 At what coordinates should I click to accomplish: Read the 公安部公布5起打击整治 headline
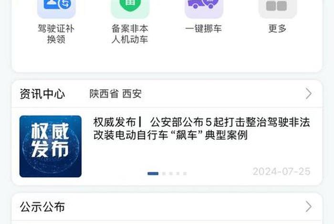(201, 129)
